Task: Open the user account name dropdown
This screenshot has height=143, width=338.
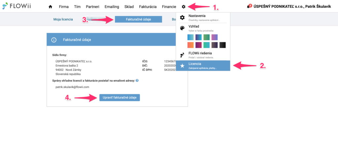Action: click(x=292, y=7)
